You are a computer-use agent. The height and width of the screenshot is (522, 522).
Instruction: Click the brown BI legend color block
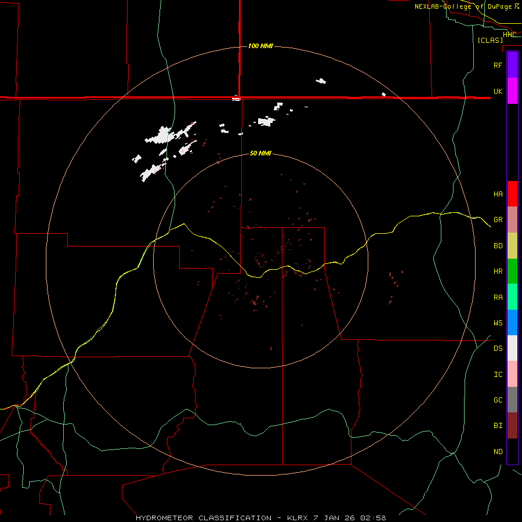point(512,426)
